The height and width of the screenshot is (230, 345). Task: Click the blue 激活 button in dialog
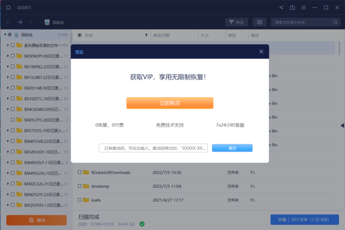pos(232,148)
